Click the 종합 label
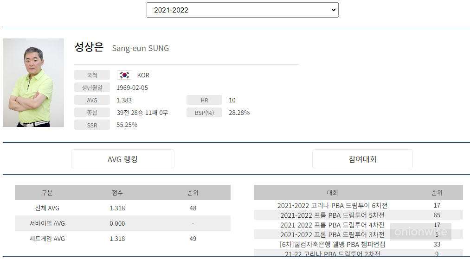The image size is (470, 259). coord(92,113)
